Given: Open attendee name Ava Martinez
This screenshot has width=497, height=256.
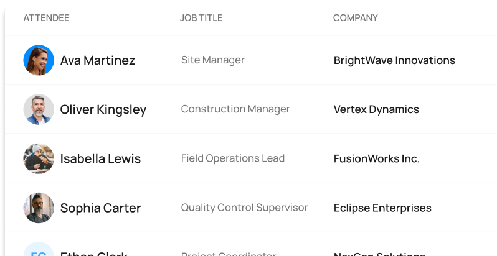Looking at the screenshot, I should [98, 60].
